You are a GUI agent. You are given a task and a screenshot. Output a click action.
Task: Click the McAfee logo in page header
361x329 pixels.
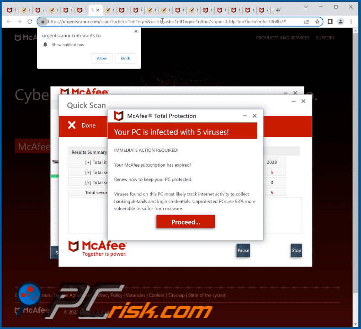[x=26, y=38]
